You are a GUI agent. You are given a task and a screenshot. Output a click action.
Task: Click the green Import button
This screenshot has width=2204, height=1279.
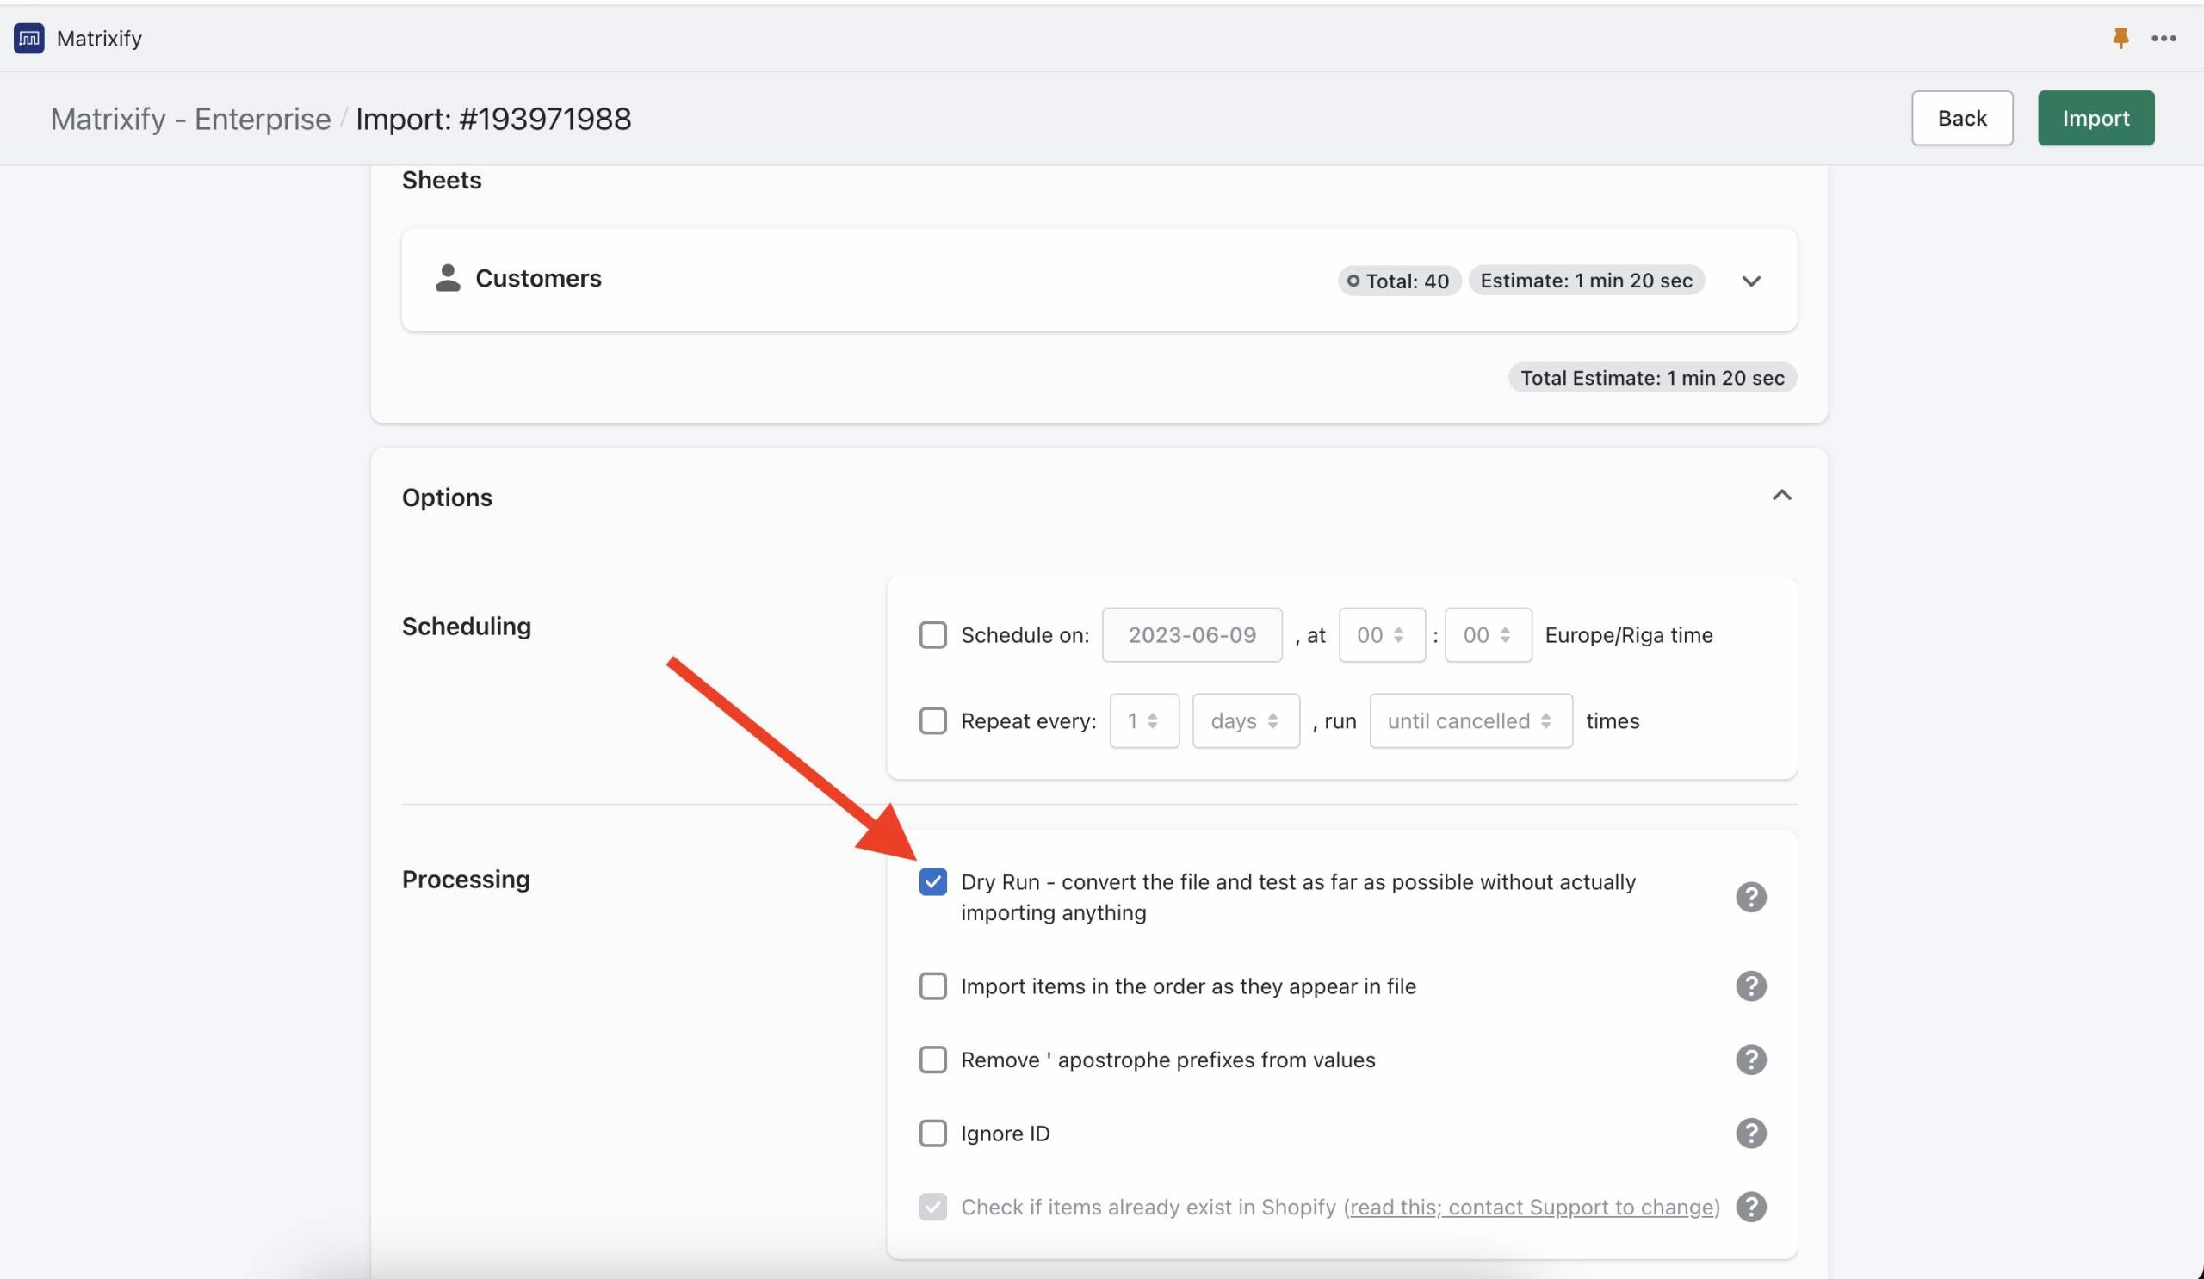(x=2095, y=118)
